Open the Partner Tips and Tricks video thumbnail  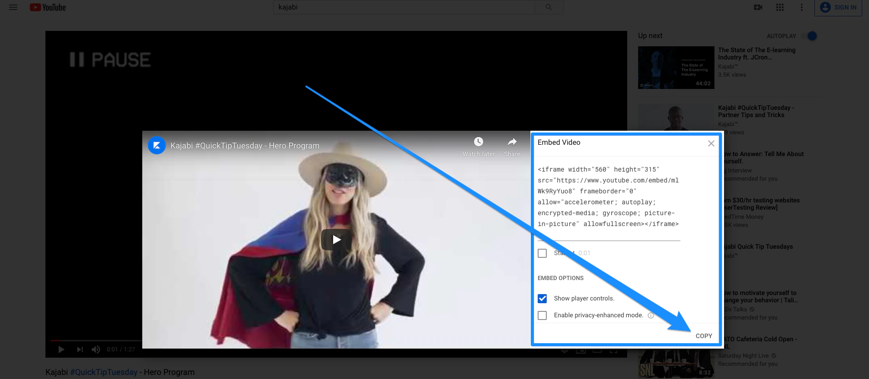676,118
